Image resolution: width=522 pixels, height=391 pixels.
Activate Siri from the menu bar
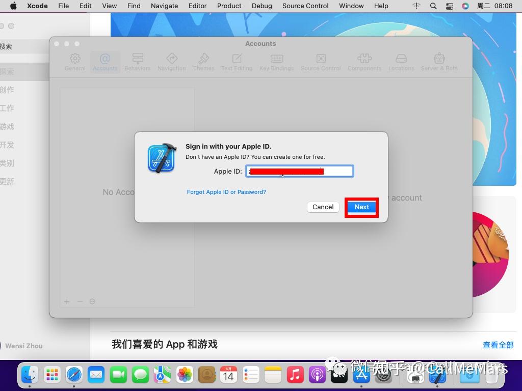(x=465, y=6)
